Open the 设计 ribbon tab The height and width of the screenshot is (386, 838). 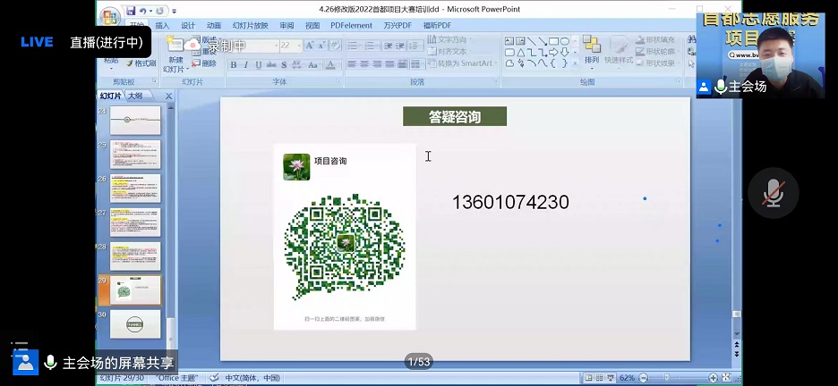(x=188, y=25)
